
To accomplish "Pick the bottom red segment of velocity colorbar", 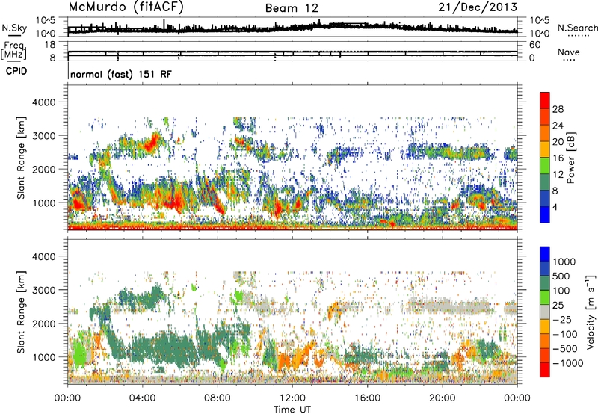I will coord(545,370).
